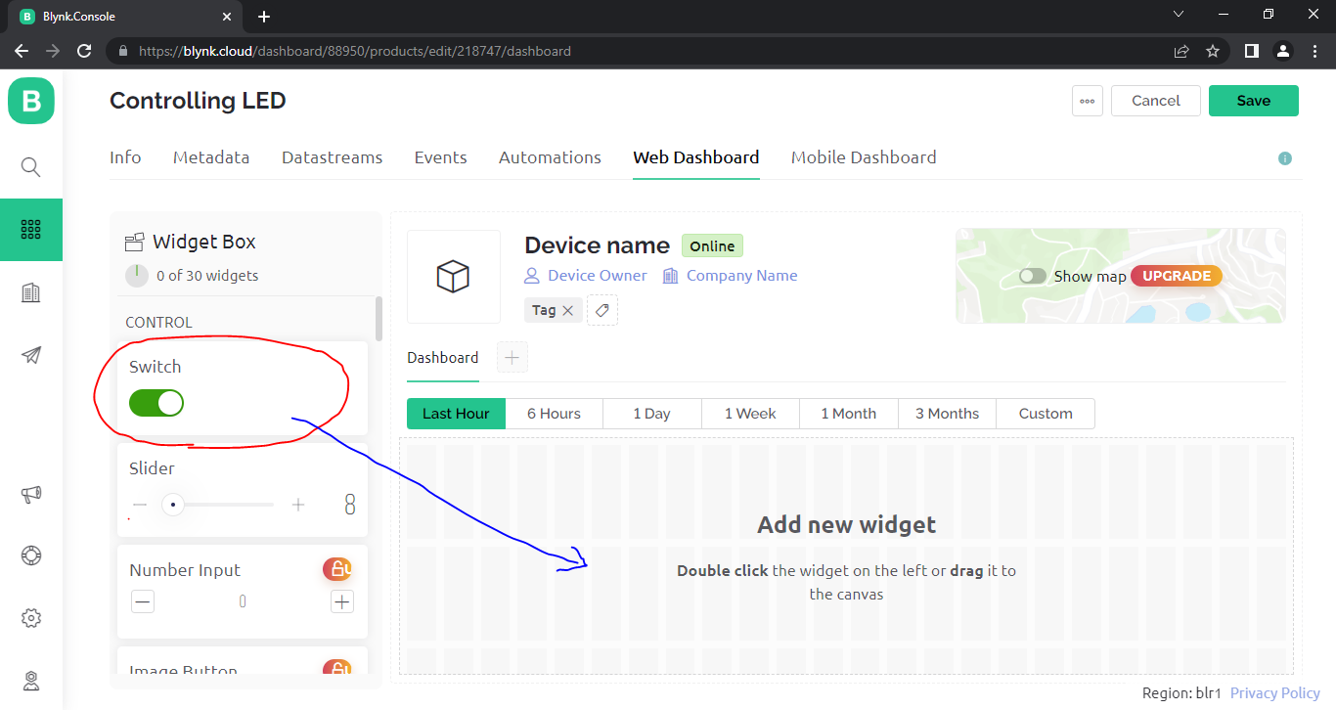The image size is (1336, 710).
Task: Click the paper plane icon in sidebar
Action: (x=31, y=355)
